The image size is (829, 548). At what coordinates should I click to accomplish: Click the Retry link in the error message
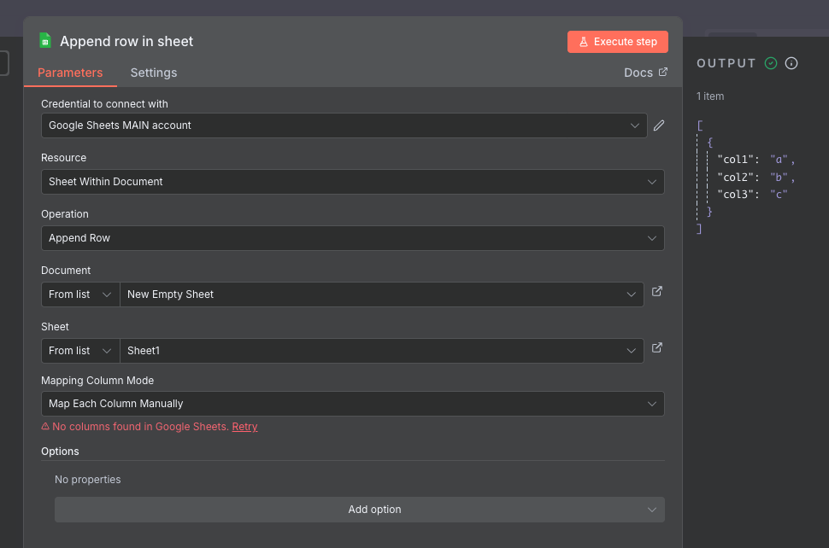(244, 426)
